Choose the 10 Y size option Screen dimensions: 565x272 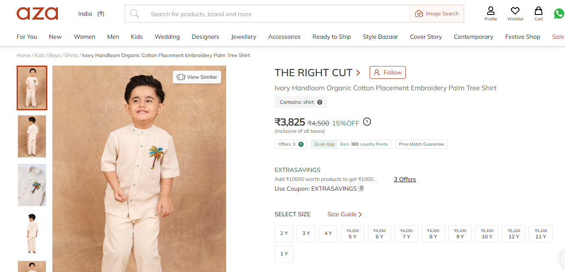(x=487, y=234)
